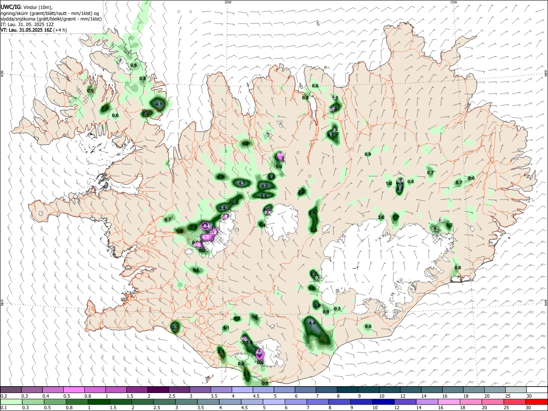Click the dark teal swatch labeled 8
The height and width of the screenshot is (411, 548).
point(347,390)
